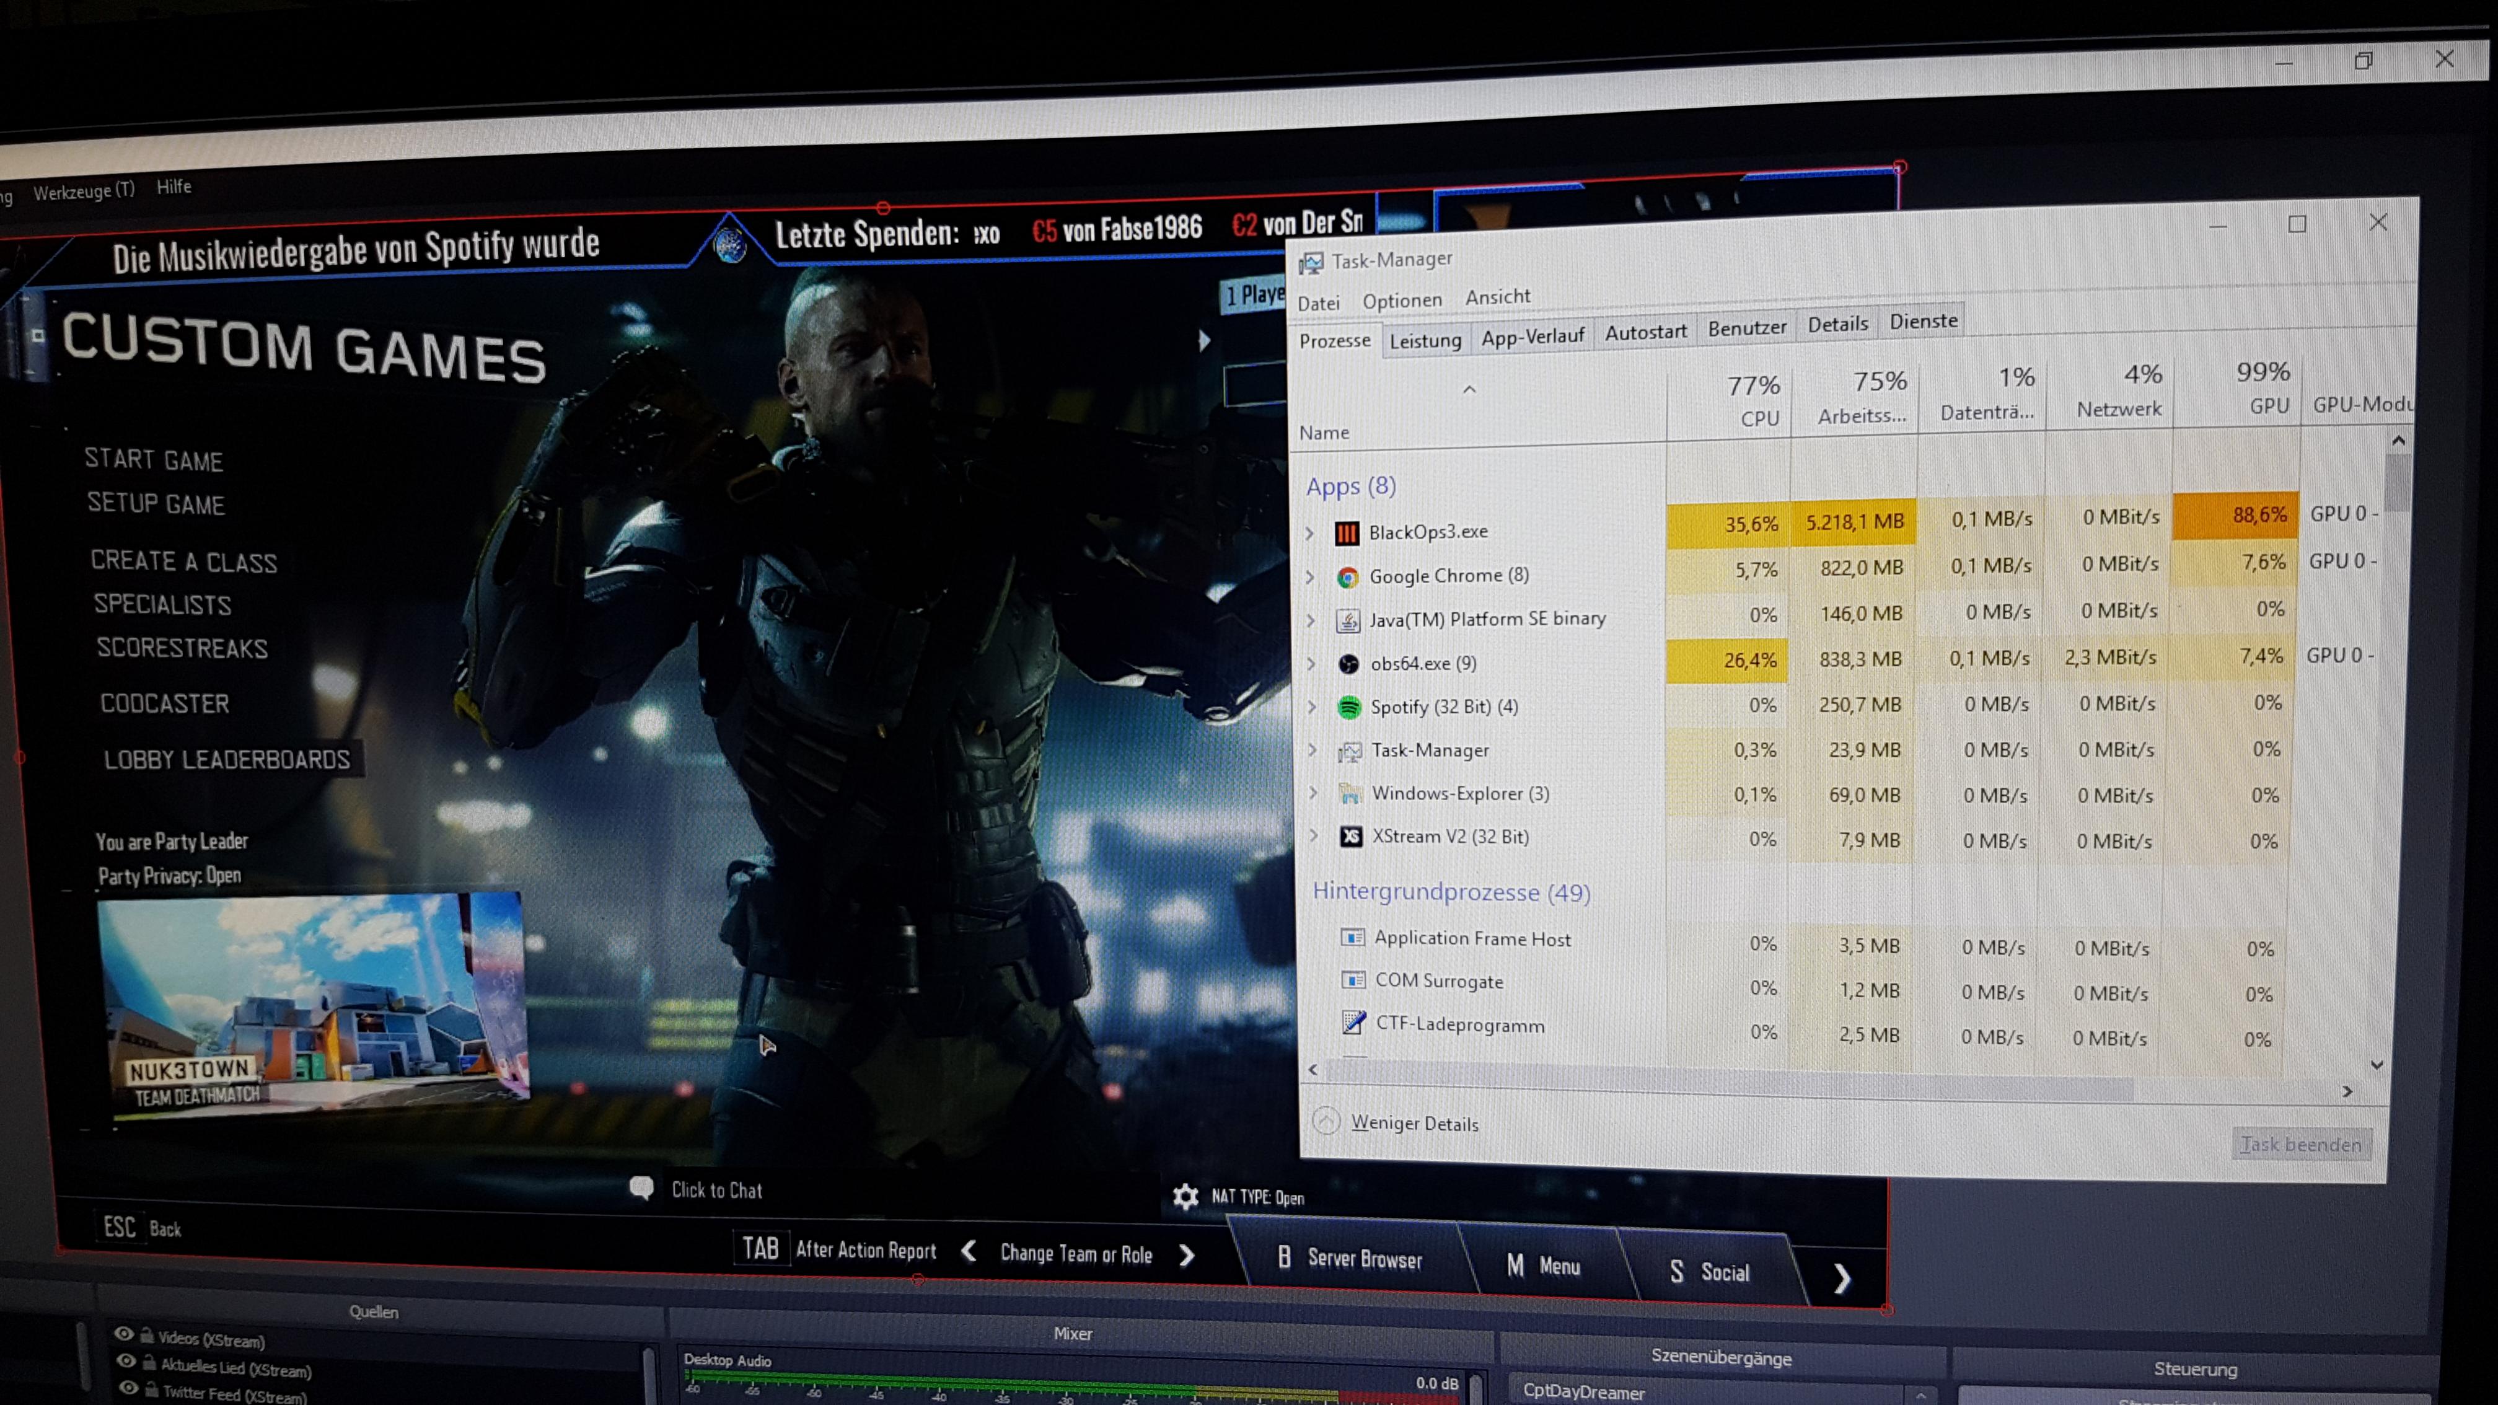This screenshot has height=1405, width=2498.
Task: Click the Task beenden button
Action: 2301,1144
